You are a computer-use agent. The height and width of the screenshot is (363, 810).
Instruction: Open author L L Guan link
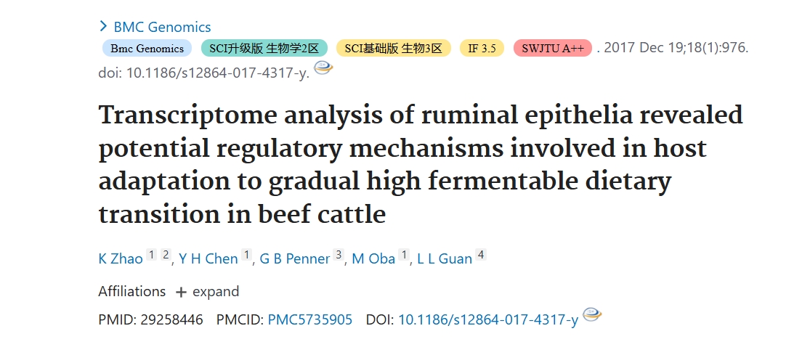pos(445,258)
